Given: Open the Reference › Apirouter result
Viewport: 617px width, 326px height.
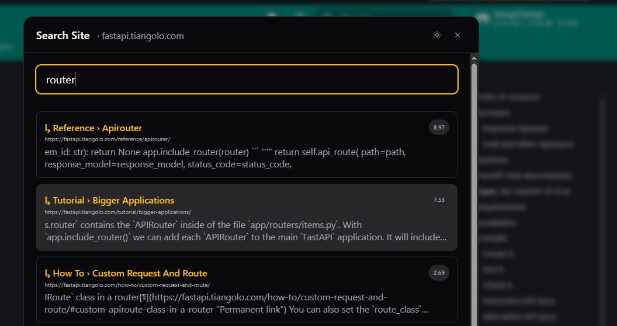Looking at the screenshot, I should pos(247,145).
